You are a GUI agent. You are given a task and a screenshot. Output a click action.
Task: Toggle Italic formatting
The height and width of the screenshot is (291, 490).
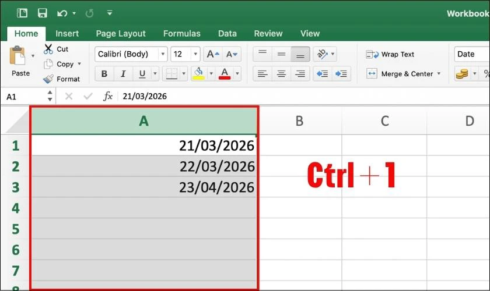(x=123, y=74)
